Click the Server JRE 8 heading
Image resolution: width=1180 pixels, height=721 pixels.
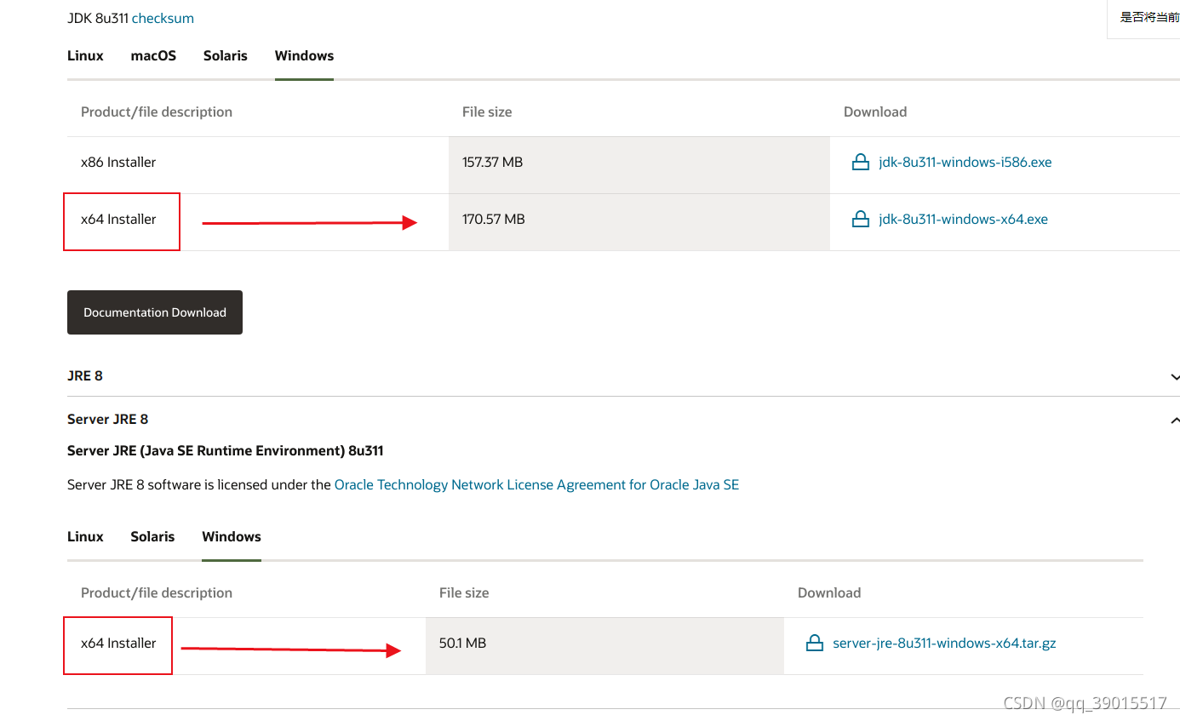tap(108, 419)
